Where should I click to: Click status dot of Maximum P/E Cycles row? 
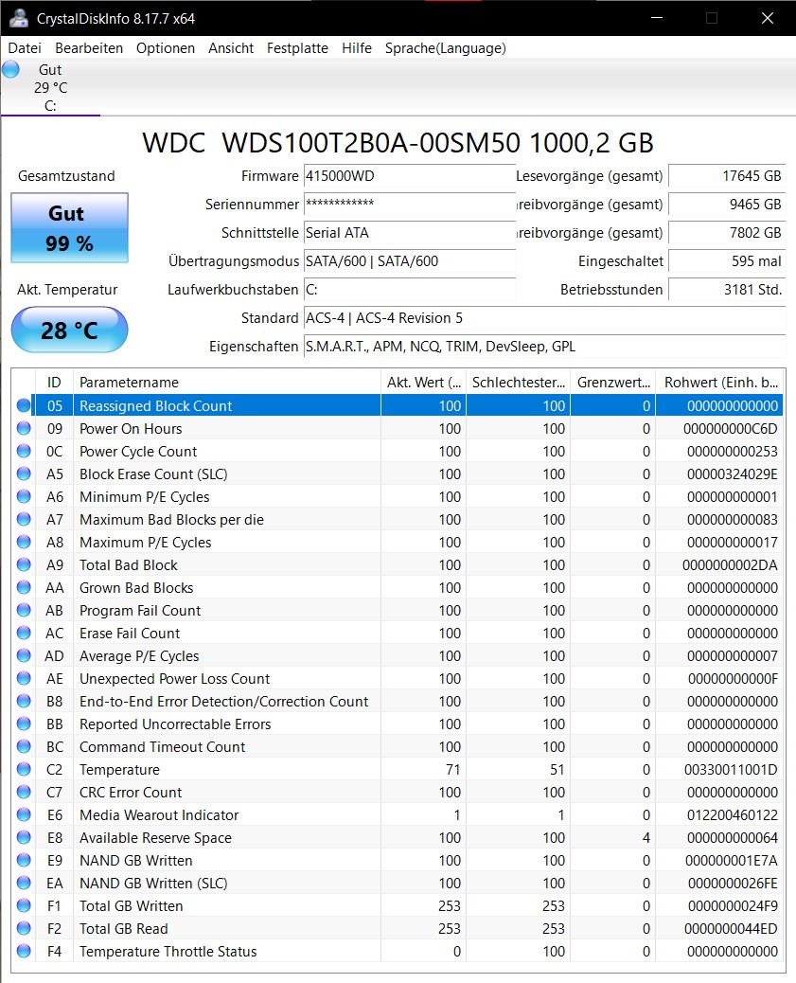pos(24,542)
